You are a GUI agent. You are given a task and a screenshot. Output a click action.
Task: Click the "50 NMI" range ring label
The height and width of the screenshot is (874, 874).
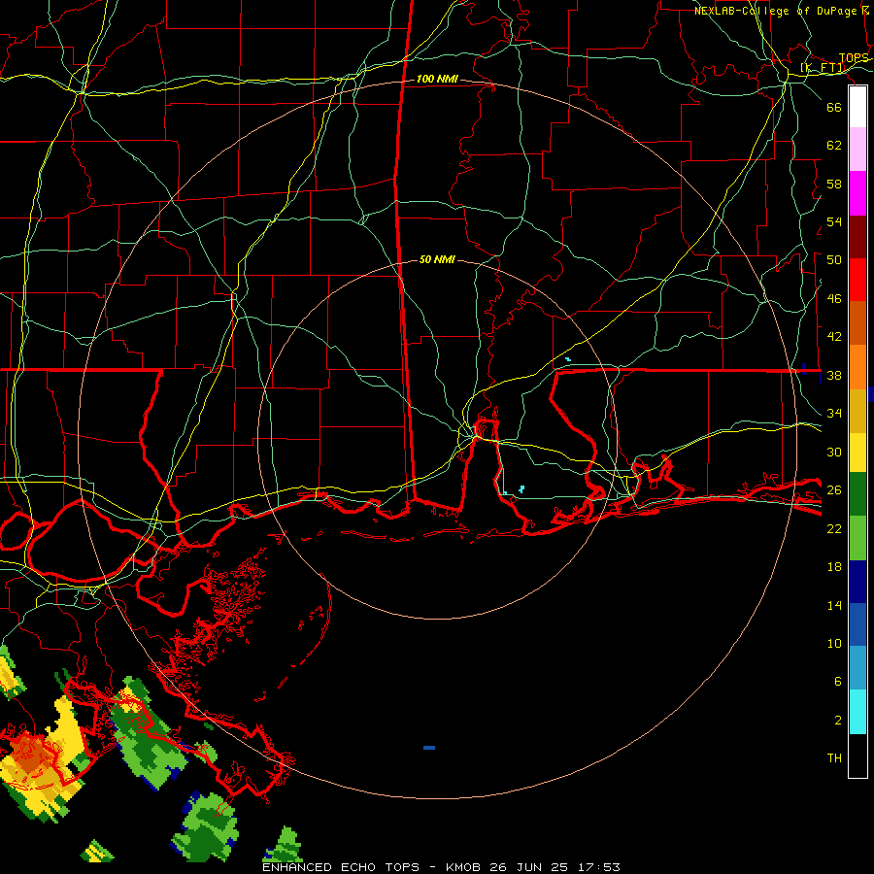(437, 259)
